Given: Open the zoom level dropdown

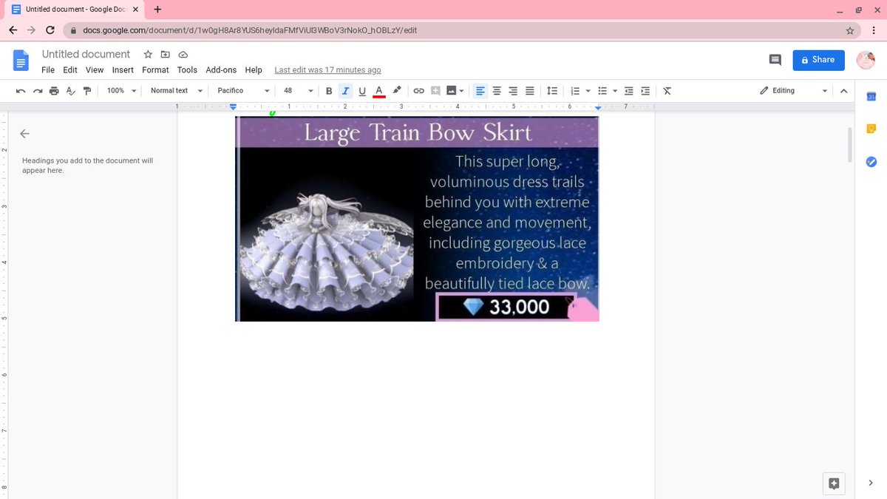Looking at the screenshot, I should click(122, 91).
